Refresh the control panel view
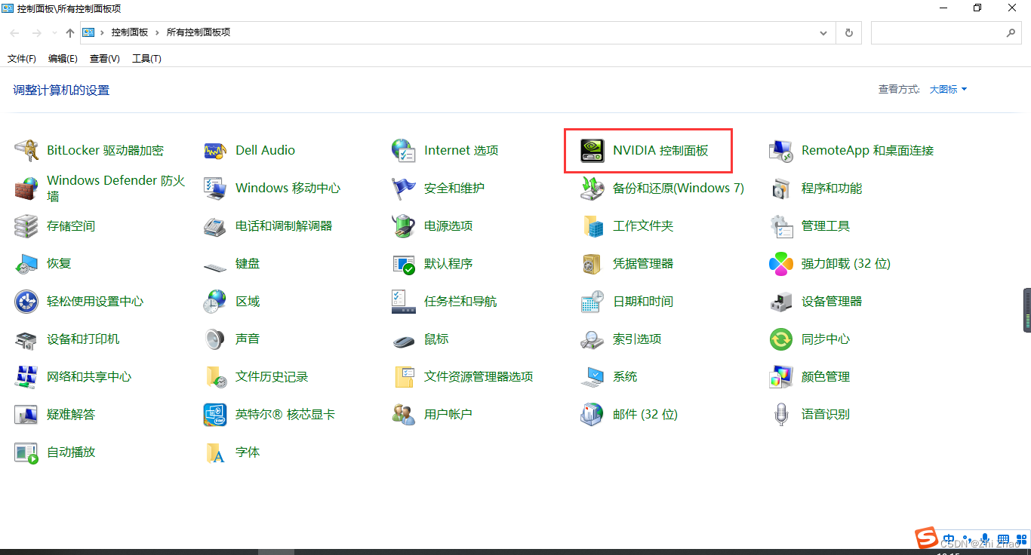Image resolution: width=1031 pixels, height=555 pixels. tap(849, 32)
